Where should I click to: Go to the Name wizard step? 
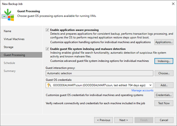8,31
